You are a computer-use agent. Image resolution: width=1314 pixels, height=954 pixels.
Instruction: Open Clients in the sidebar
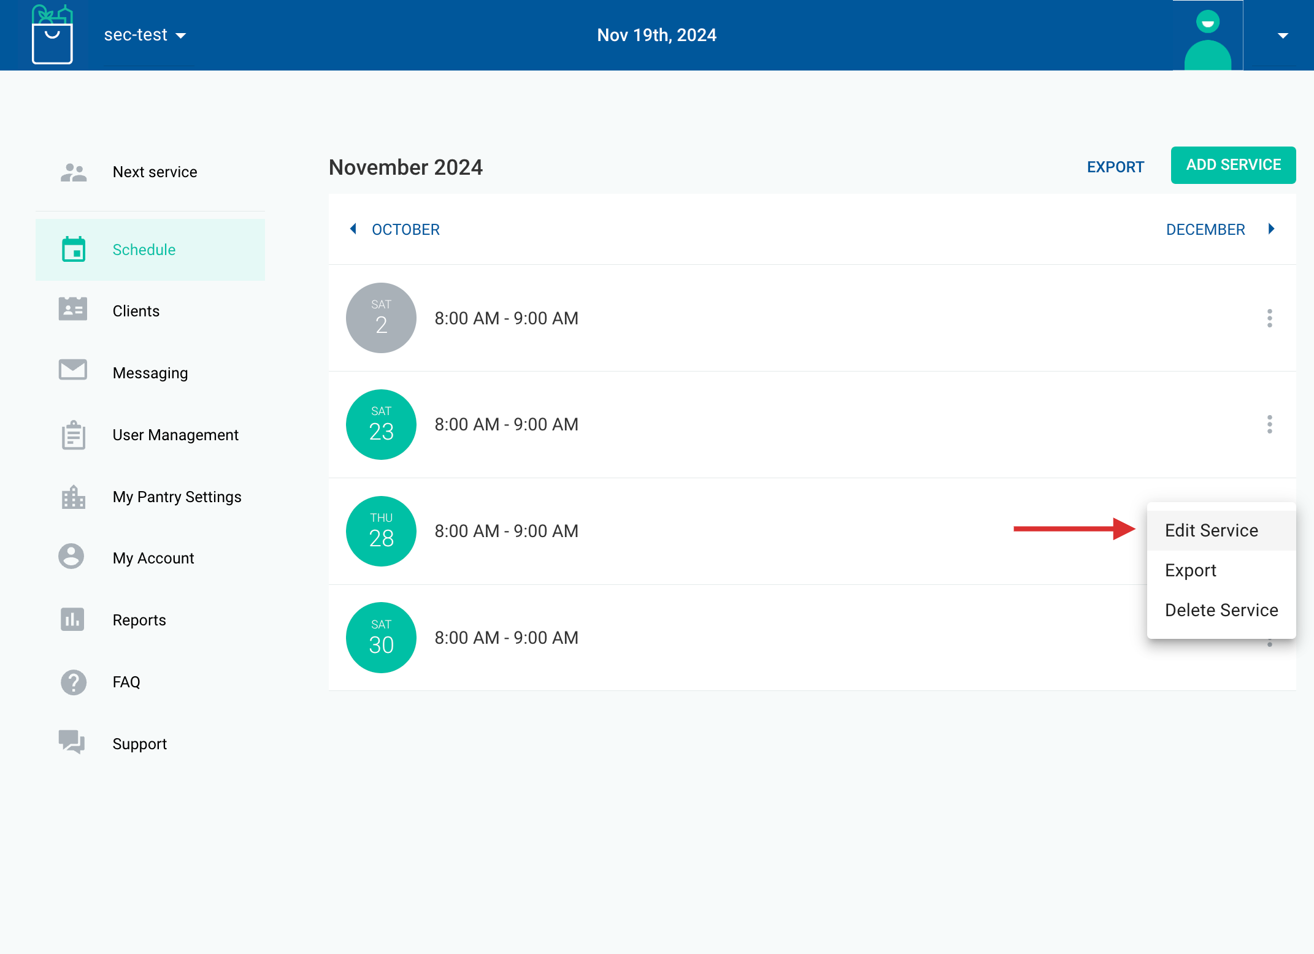point(150,311)
